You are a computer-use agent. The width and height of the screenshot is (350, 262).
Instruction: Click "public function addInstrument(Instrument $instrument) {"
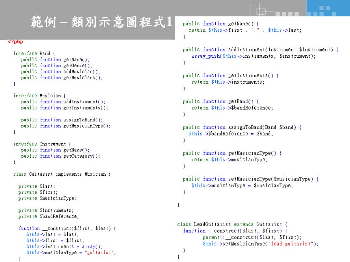point(260,49)
